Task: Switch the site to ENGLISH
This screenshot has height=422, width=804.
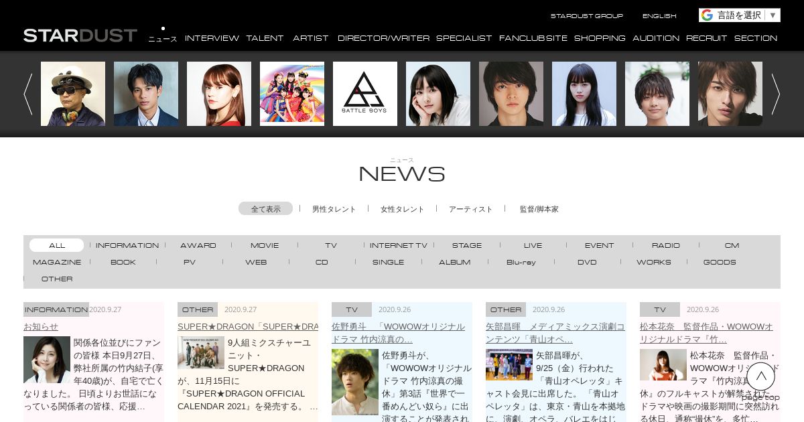Action: click(x=659, y=15)
